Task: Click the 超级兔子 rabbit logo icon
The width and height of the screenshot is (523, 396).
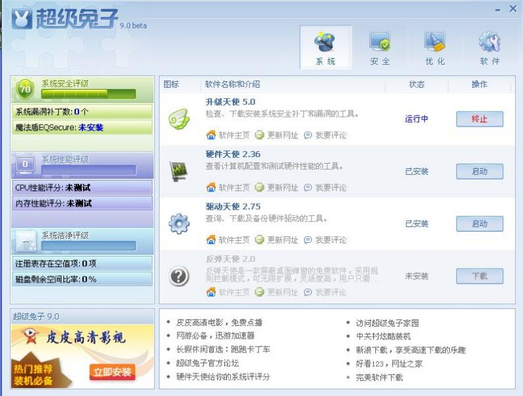Action: [x=22, y=18]
